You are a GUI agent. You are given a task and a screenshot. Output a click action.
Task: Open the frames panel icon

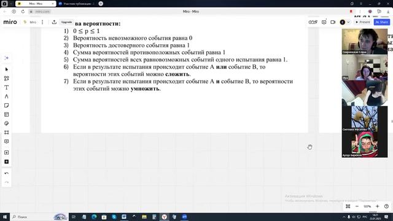coord(348,206)
